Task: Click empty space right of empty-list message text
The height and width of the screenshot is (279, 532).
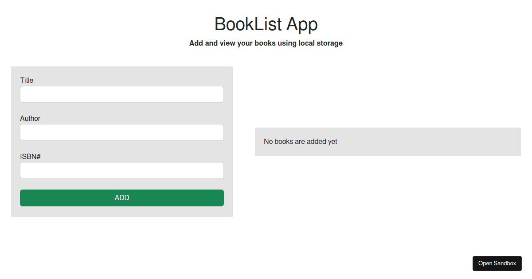Action: (x=426, y=142)
